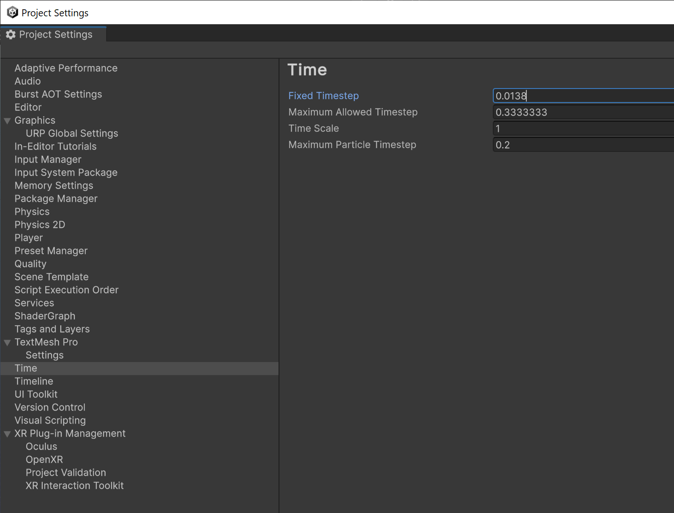Open Script Execution Order

point(66,290)
